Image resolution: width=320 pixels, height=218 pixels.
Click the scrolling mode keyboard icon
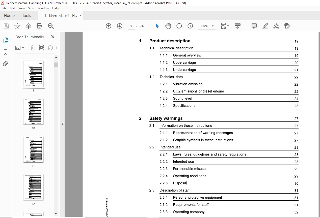[x=238, y=26]
